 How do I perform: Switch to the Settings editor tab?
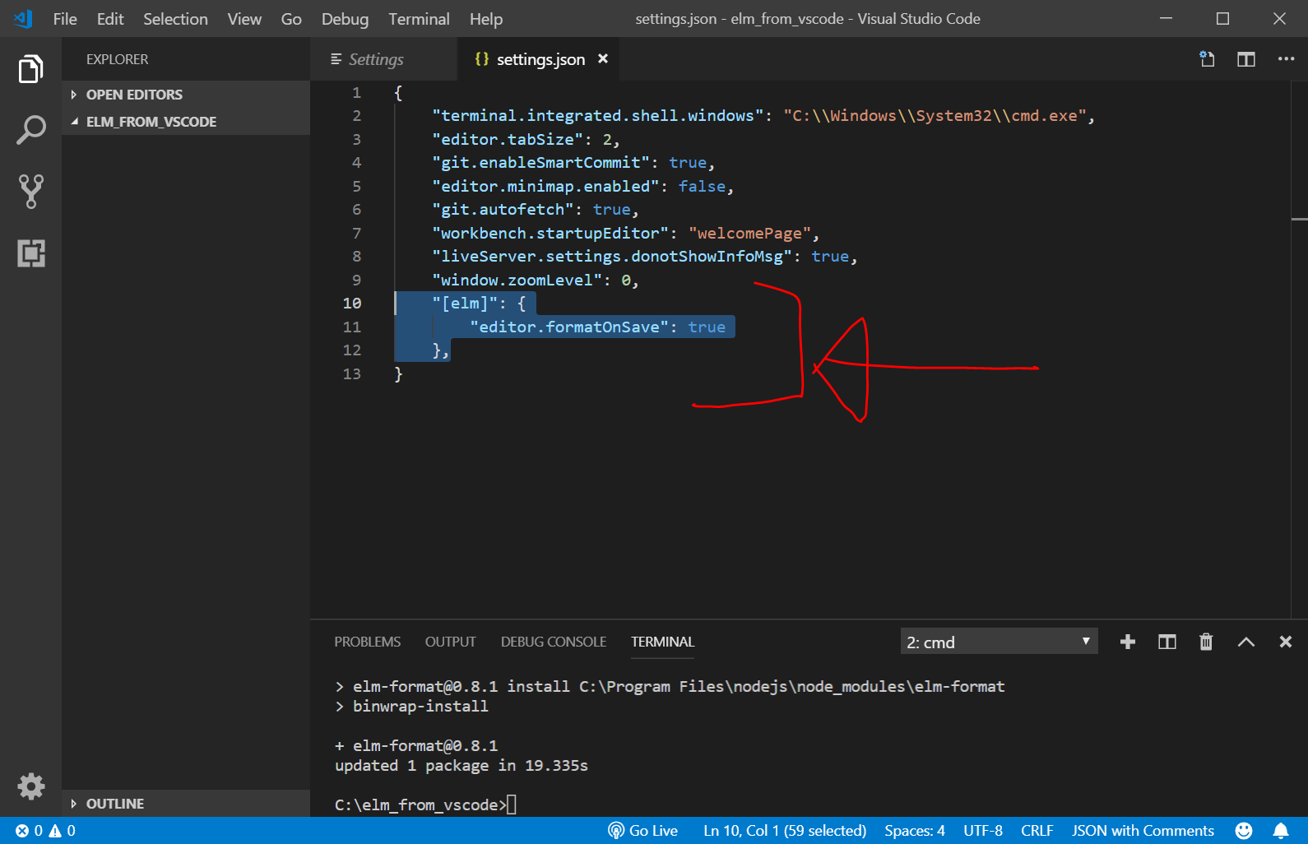click(375, 59)
